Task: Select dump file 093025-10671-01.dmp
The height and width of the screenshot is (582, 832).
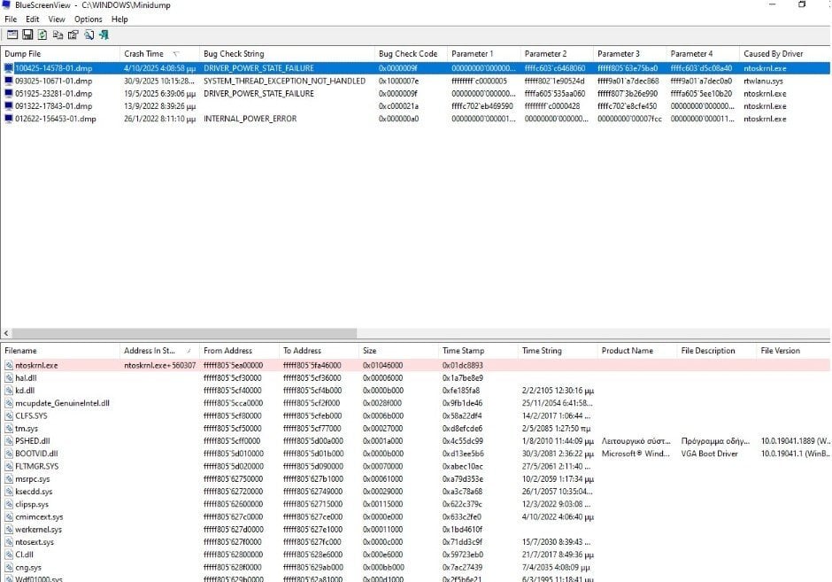Action: (x=53, y=81)
